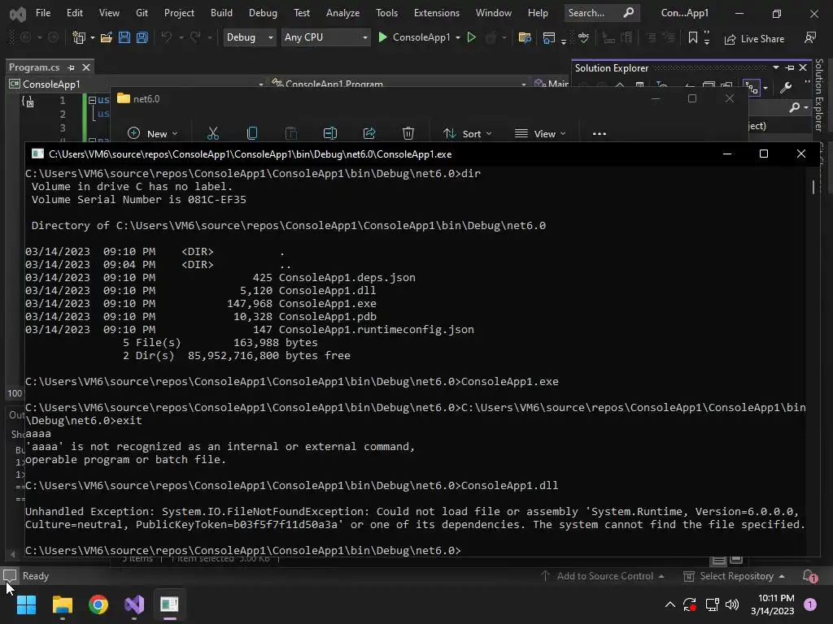
Task: Collapse the using directives code region
Action: coord(92,100)
